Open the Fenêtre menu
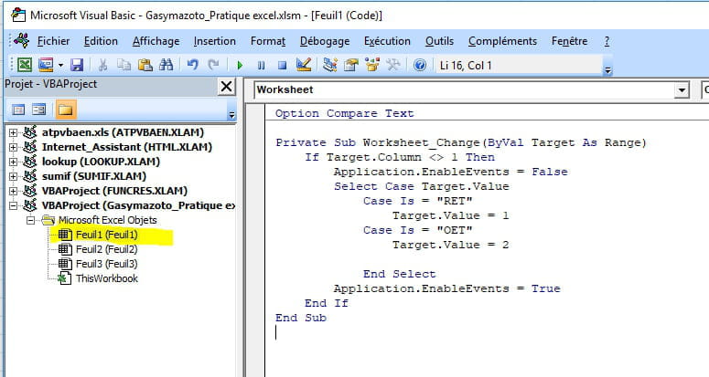Image resolution: width=709 pixels, height=377 pixels. (x=569, y=41)
